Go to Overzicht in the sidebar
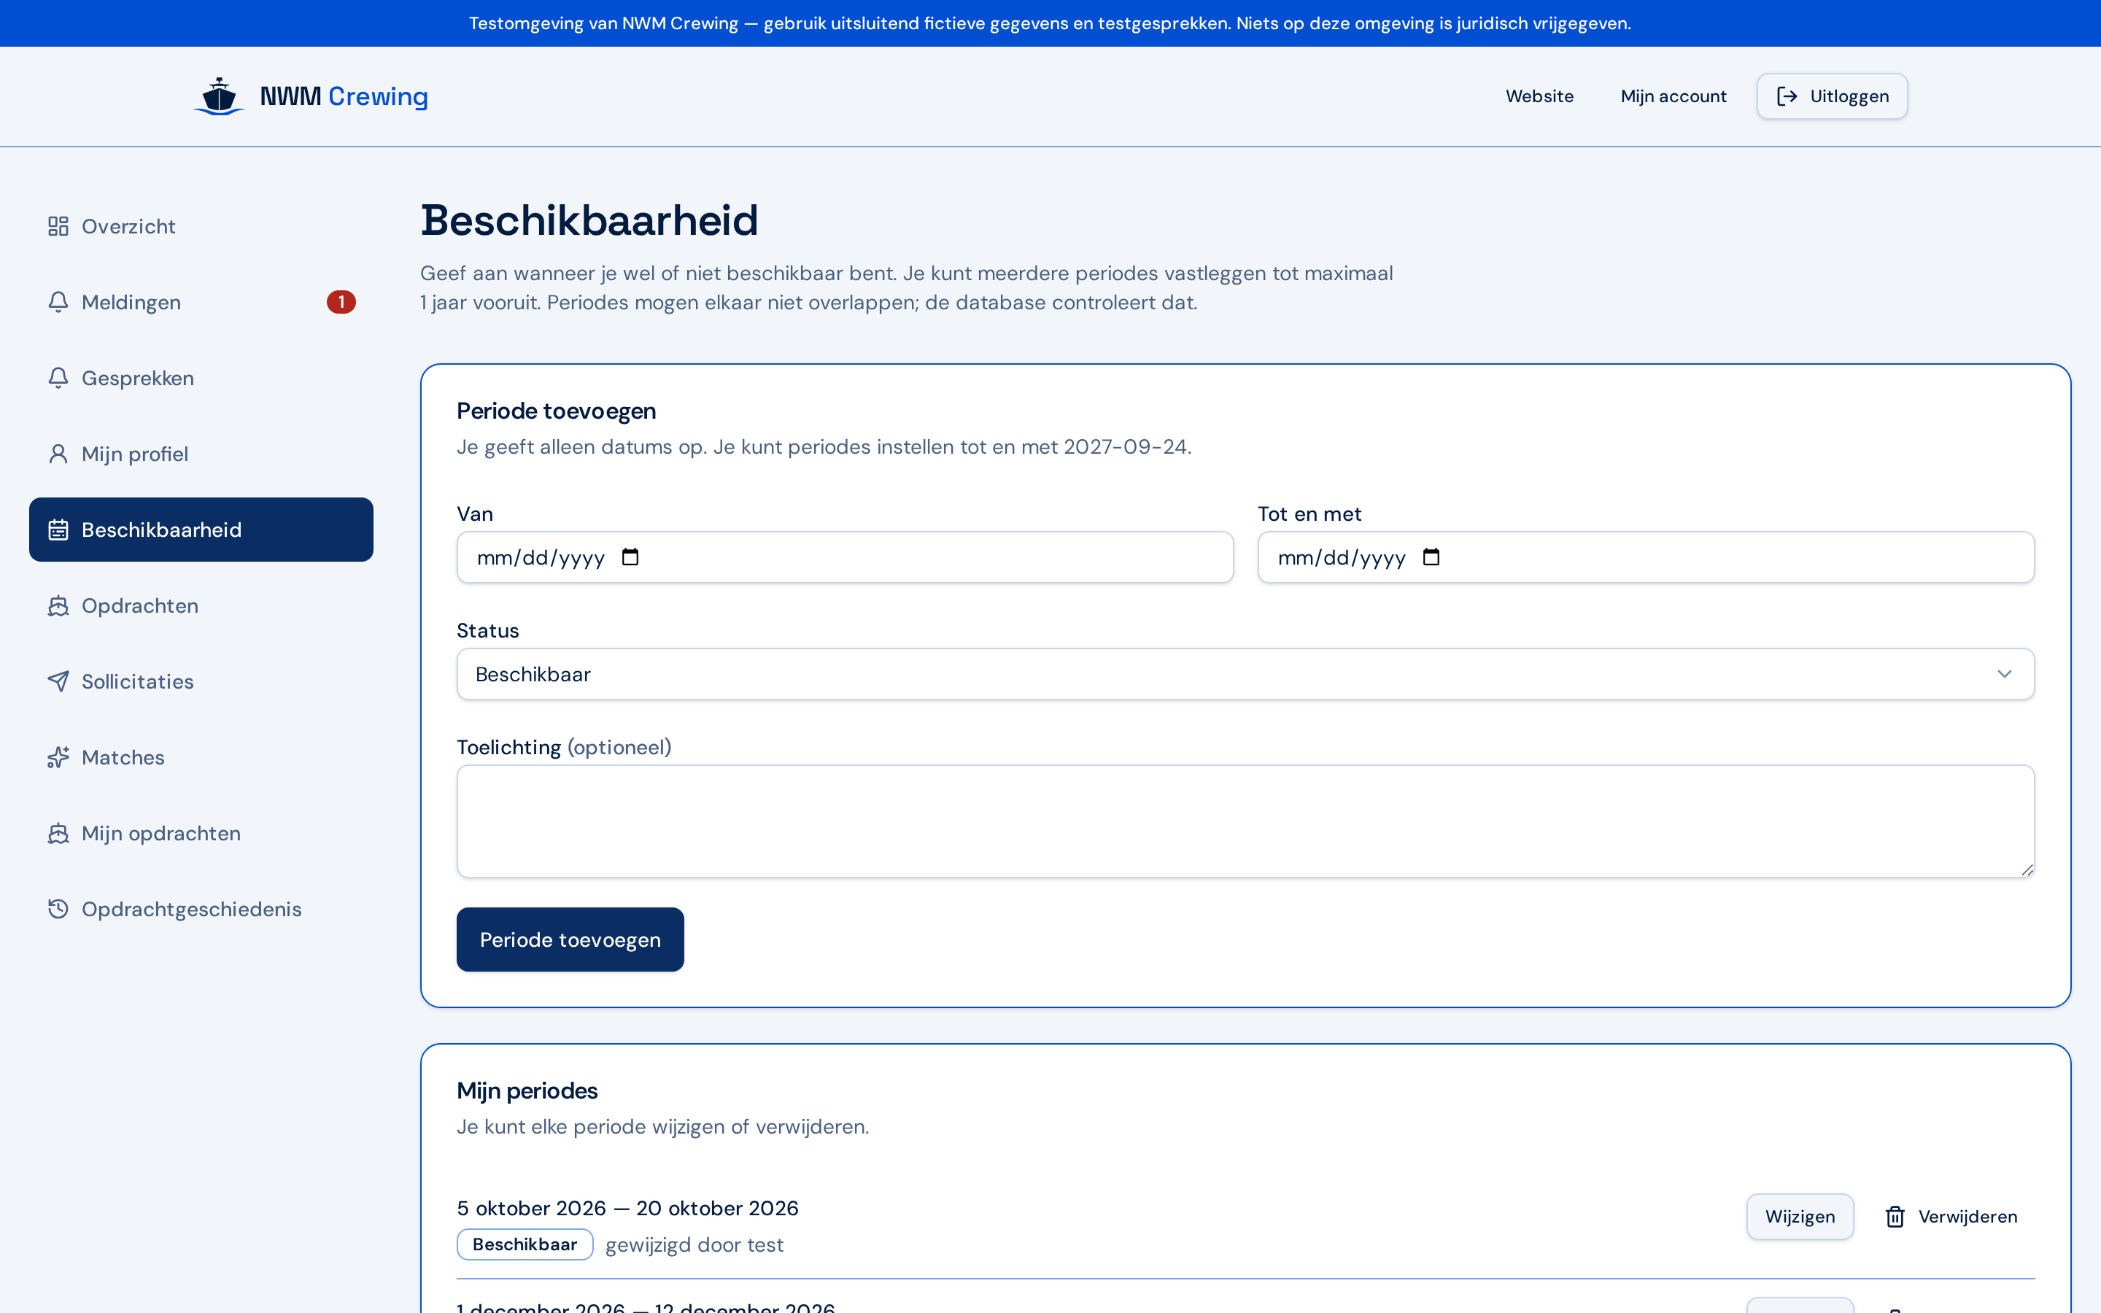Image resolution: width=2101 pixels, height=1313 pixels. tap(201, 227)
